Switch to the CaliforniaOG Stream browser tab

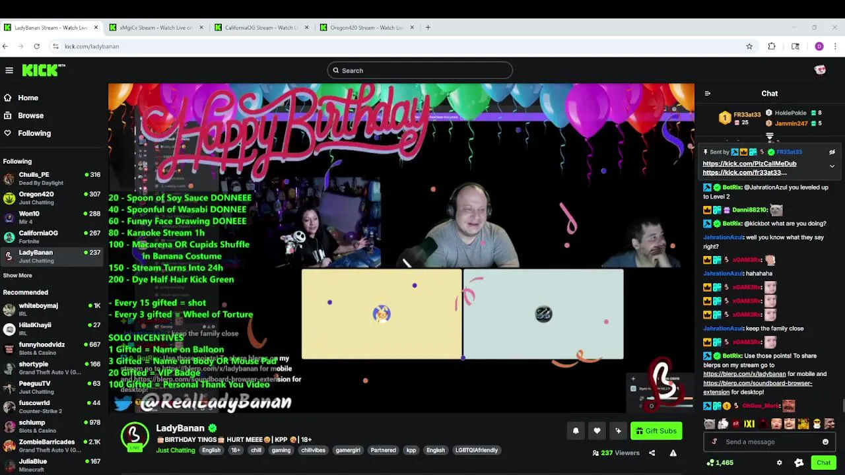(261, 28)
